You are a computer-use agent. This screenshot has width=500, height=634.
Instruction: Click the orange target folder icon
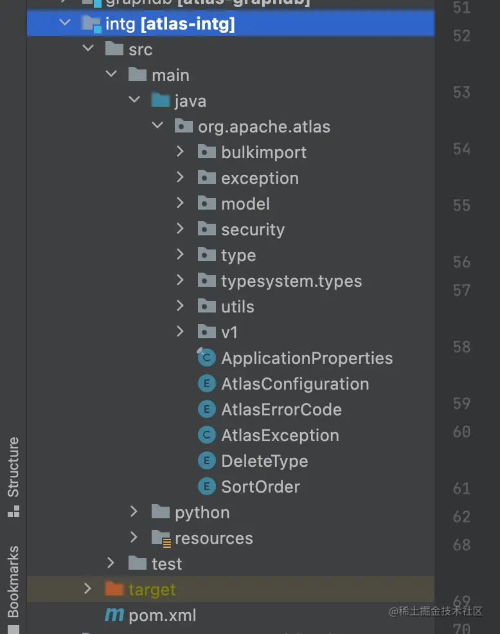coord(114,589)
